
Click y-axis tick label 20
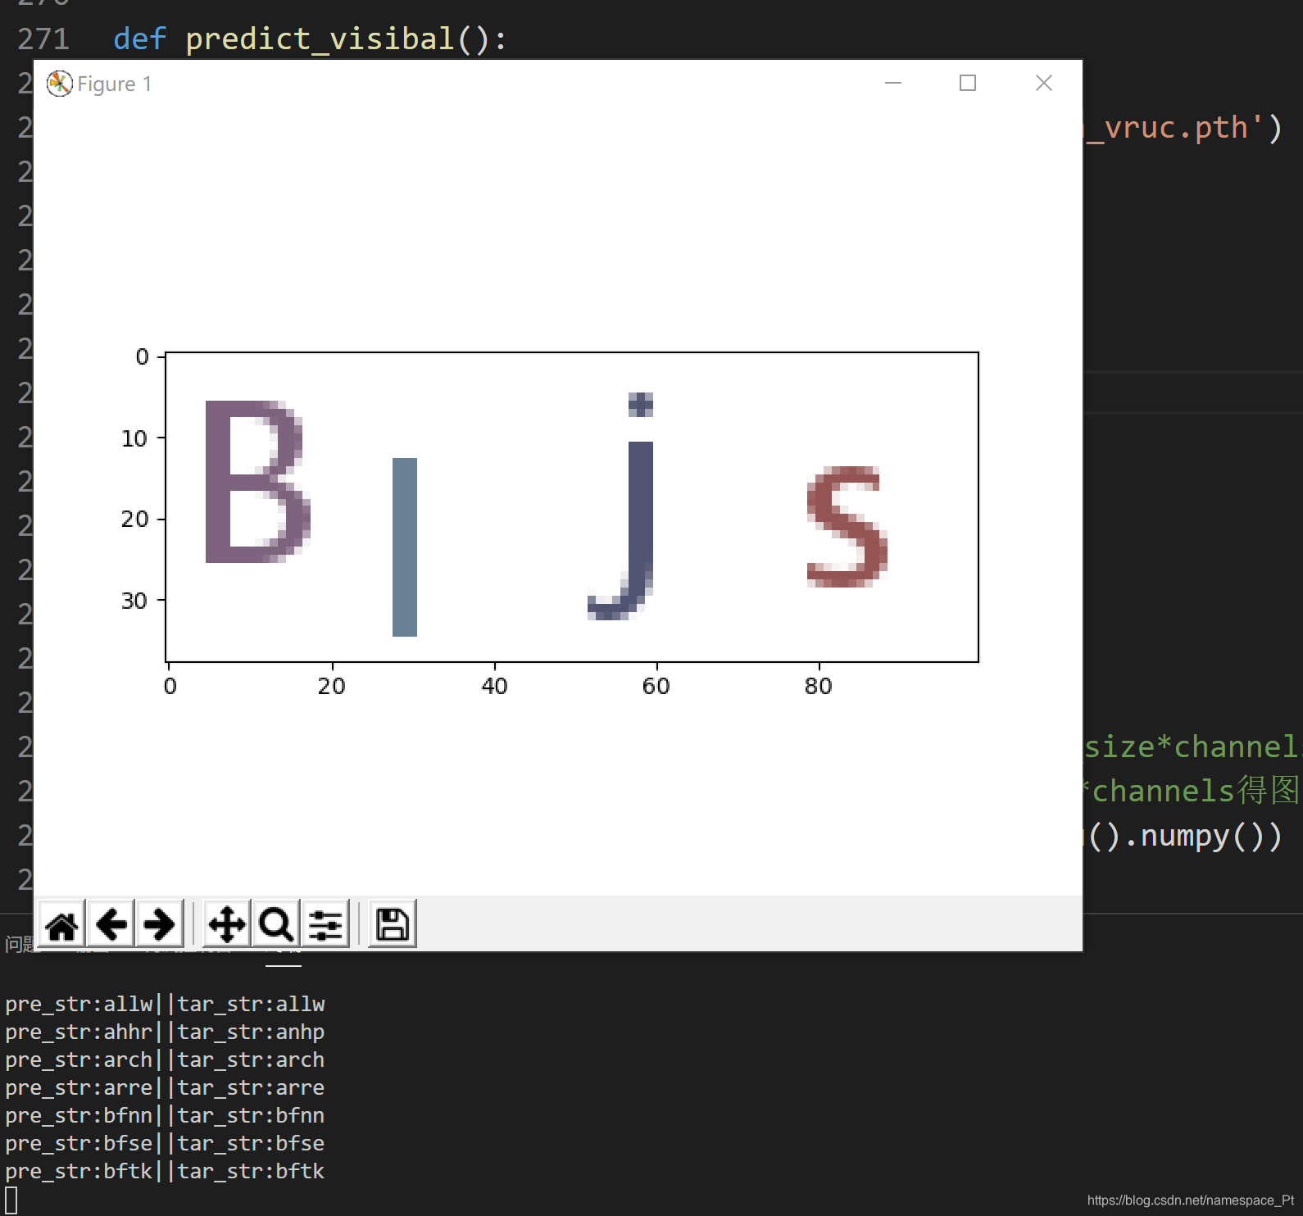coord(134,519)
